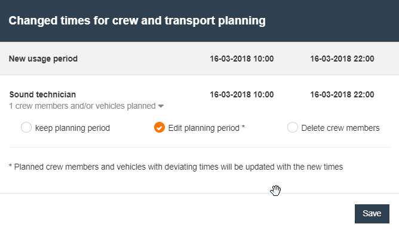
Task: Click New usage period end date 22:00
Action: [342, 59]
